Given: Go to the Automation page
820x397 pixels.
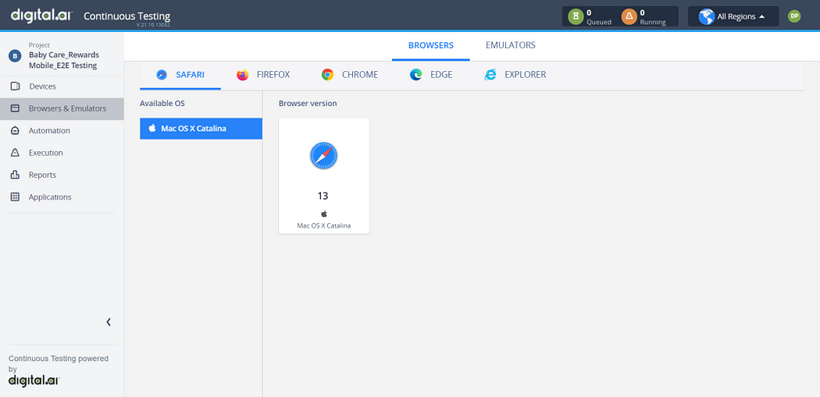Looking at the screenshot, I should pos(62,130).
